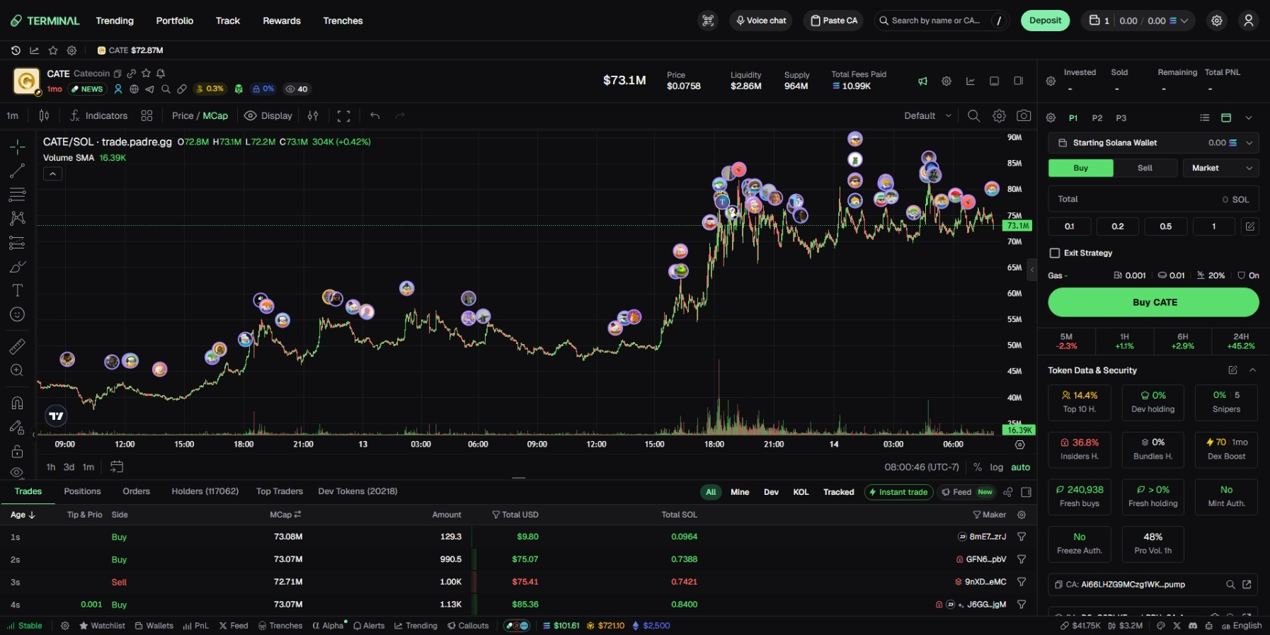Toggle MCap column USD/SOL switch
Image resolution: width=1270 pixels, height=635 pixels.
tap(298, 515)
